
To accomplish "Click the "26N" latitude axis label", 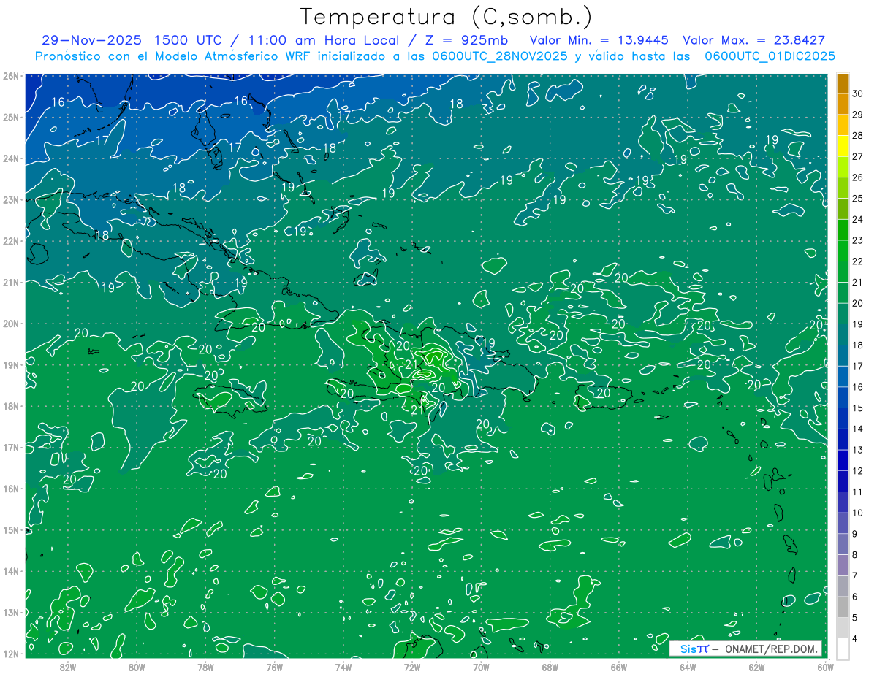I will click(11, 76).
